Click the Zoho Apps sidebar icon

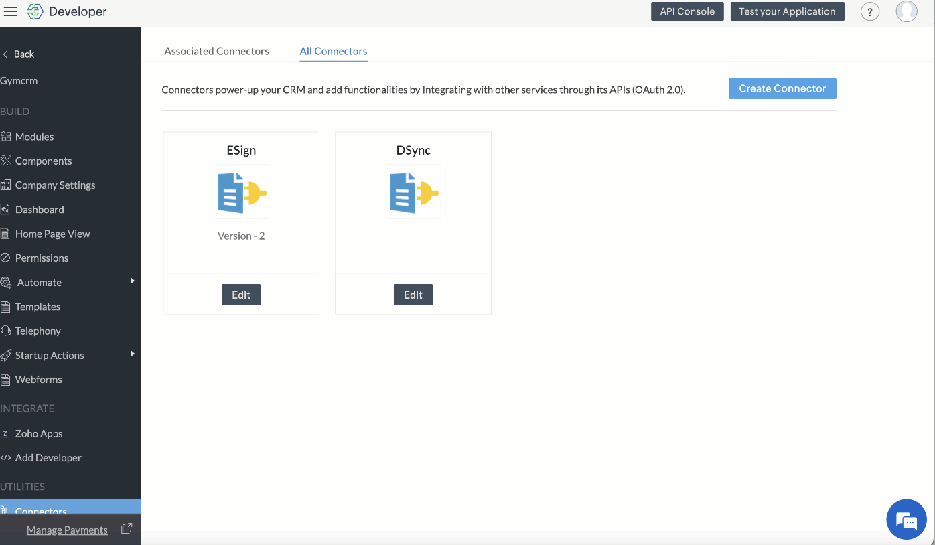[5, 433]
